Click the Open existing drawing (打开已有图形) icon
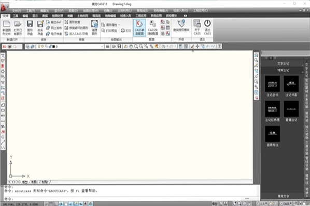 18,28
